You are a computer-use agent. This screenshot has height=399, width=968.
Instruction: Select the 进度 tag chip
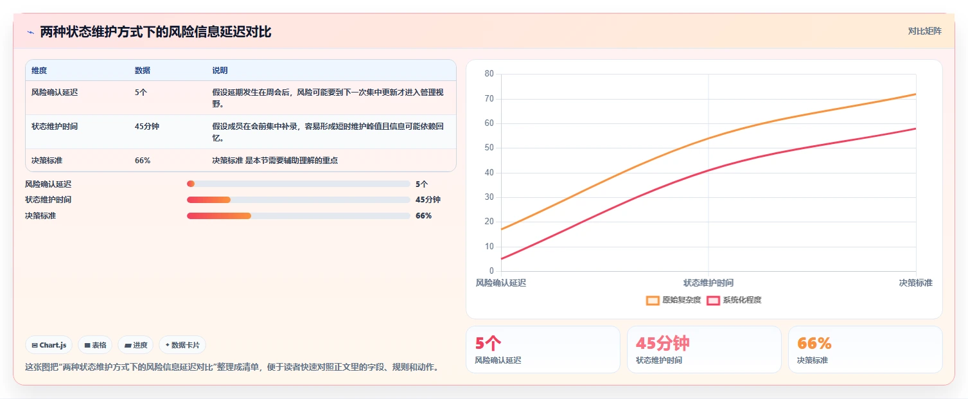tap(136, 345)
